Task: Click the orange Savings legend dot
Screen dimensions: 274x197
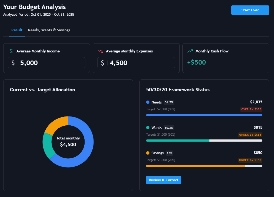Action: tap(148, 153)
